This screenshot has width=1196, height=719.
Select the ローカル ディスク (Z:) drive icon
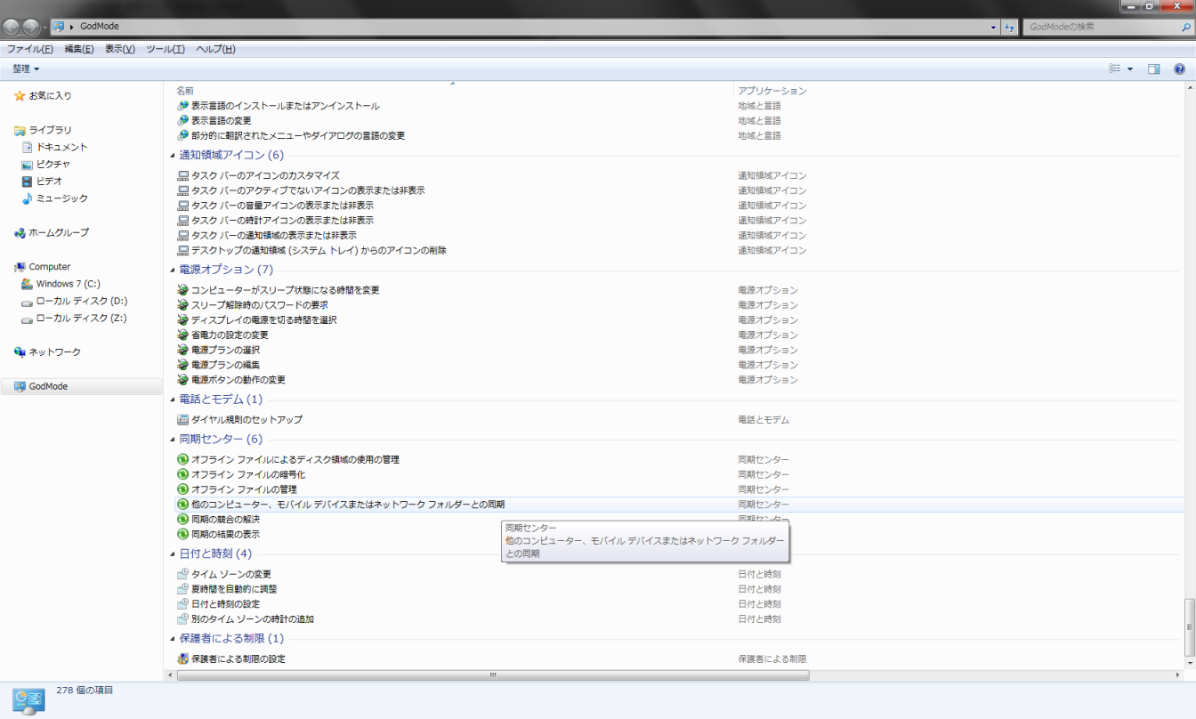pos(27,318)
